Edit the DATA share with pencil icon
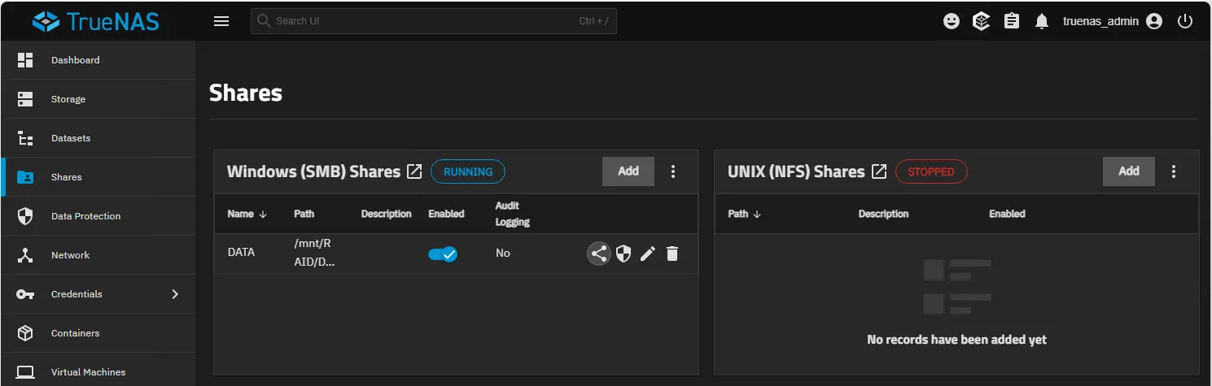The height and width of the screenshot is (386, 1212). click(x=648, y=254)
